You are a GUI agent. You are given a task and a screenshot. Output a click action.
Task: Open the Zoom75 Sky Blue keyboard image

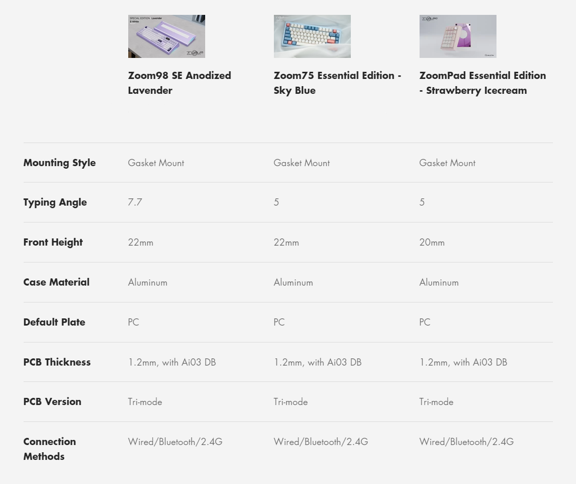click(x=312, y=36)
